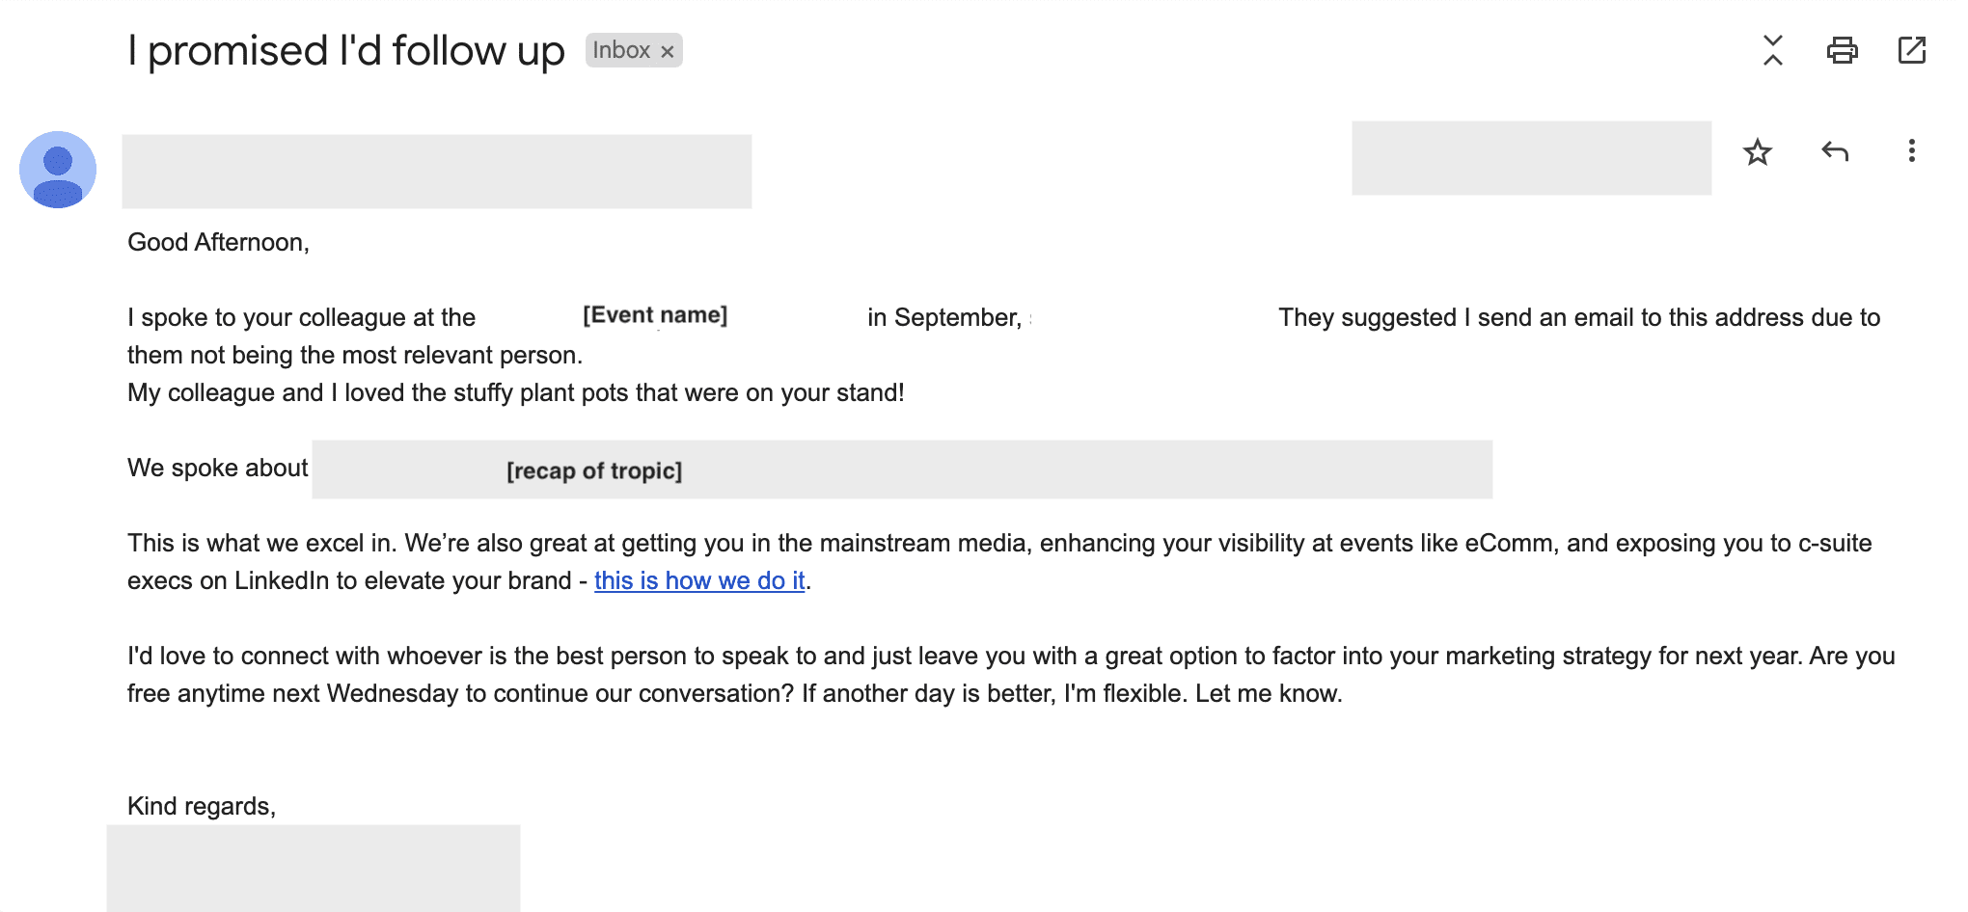Viewport: 1968px width, 912px height.
Task: Click the redacted date block beside the star
Action: [1531, 158]
